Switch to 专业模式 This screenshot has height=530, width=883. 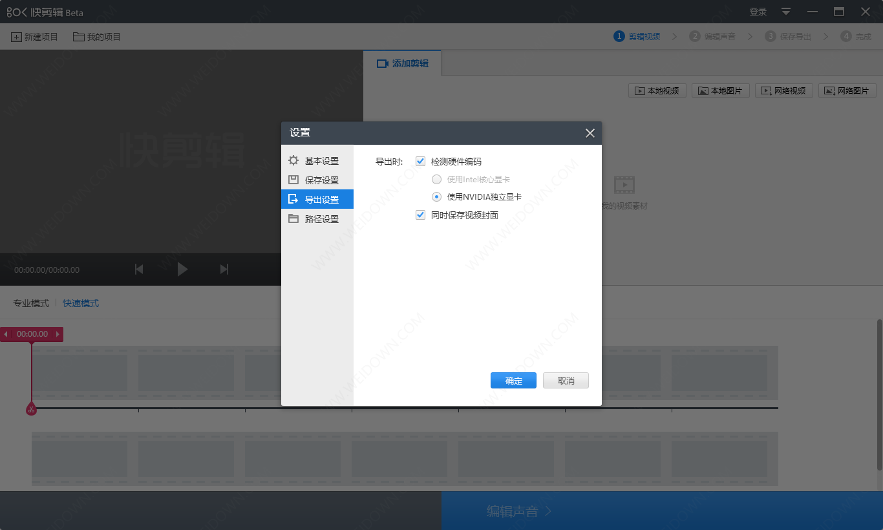tap(31, 303)
